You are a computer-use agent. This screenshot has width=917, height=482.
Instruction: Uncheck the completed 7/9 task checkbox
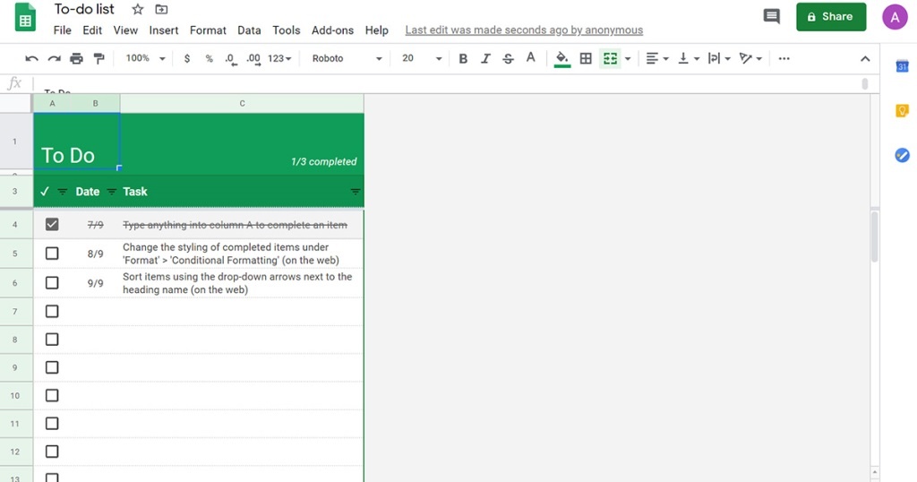pos(52,225)
